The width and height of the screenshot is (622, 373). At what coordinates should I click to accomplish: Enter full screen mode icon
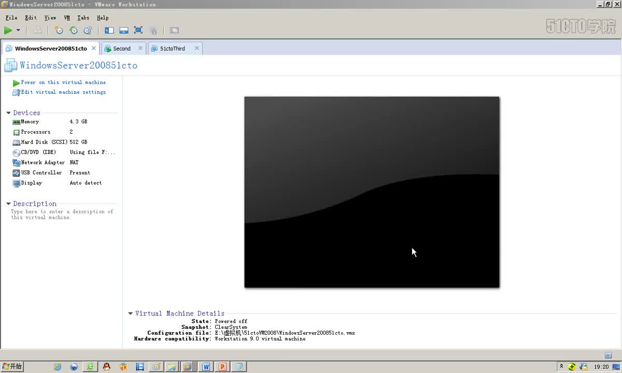[138, 31]
